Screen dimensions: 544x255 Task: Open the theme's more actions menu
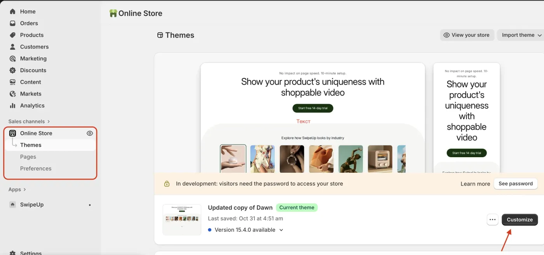[492, 219]
